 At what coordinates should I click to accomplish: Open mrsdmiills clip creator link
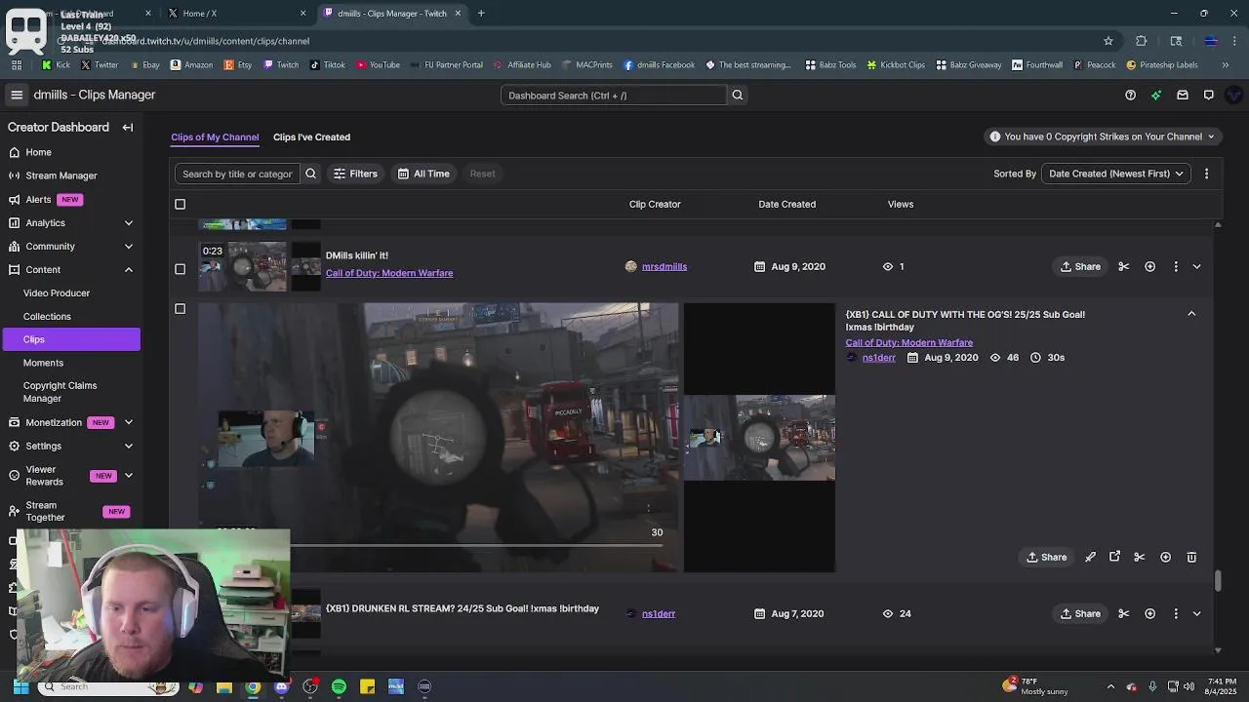(665, 266)
